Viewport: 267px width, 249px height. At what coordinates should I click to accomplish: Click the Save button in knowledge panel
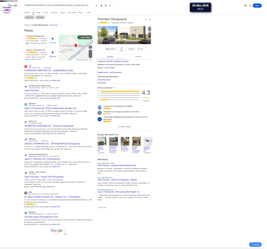(x=122, y=49)
